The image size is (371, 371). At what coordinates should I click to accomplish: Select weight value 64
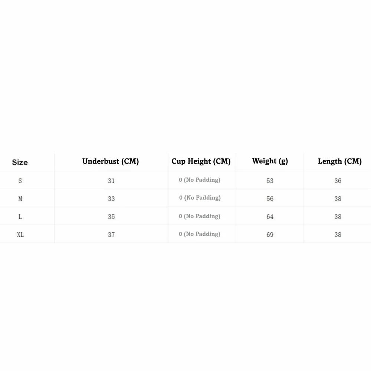click(270, 217)
